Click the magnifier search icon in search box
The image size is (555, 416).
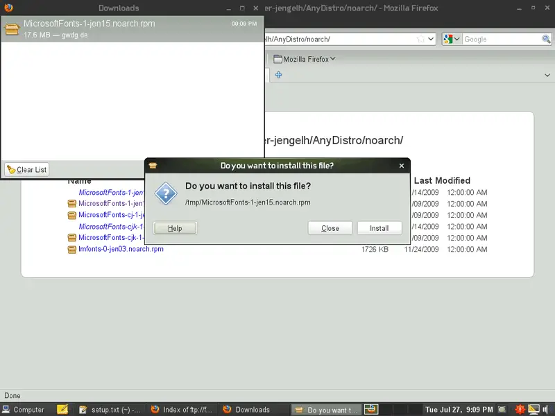546,39
